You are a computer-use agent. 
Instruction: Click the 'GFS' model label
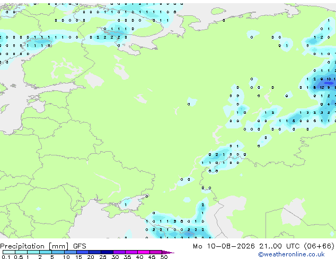[79, 246]
